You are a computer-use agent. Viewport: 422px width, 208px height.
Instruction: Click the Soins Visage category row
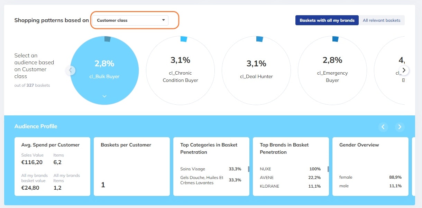(x=210, y=169)
